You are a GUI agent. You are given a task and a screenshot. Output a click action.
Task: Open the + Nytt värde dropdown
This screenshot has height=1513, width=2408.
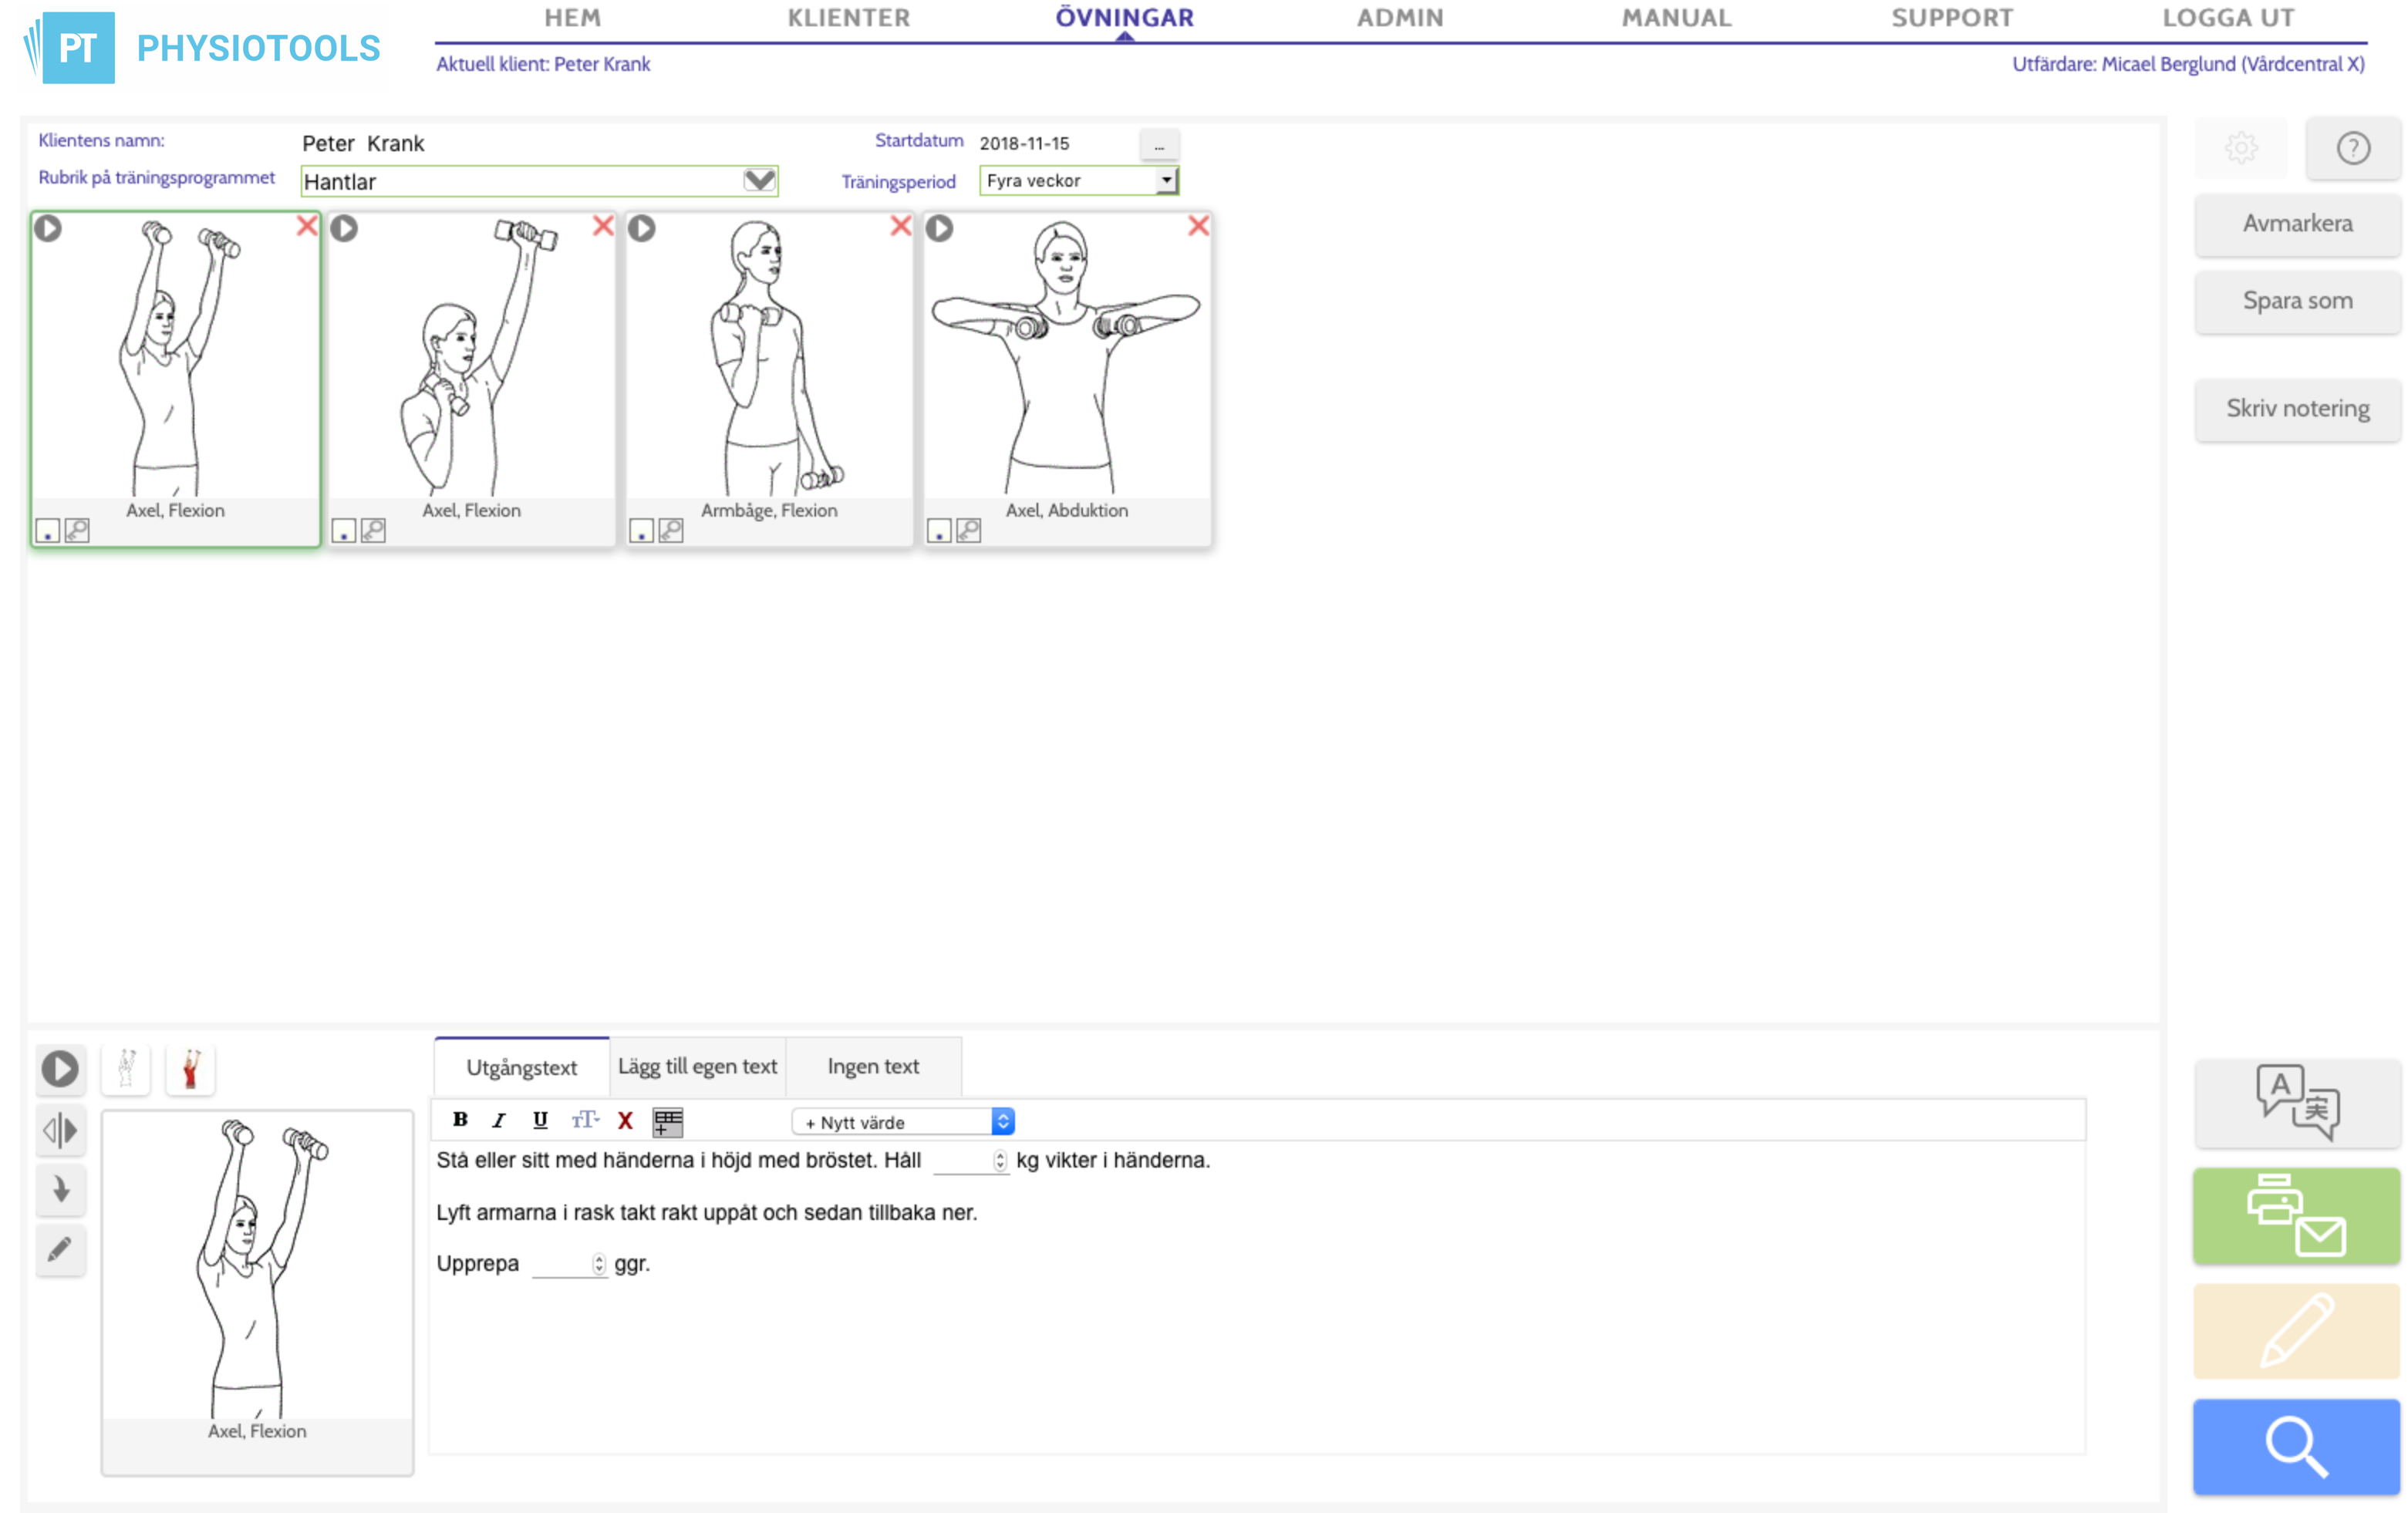pyautogui.click(x=903, y=1122)
